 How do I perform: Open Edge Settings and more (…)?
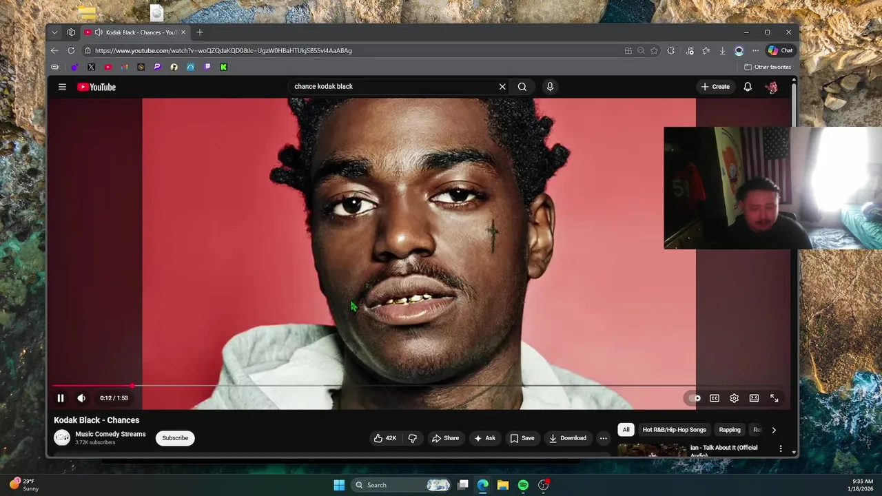[755, 50]
